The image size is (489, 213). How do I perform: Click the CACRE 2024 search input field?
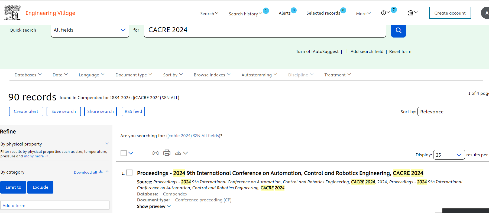coord(265,31)
